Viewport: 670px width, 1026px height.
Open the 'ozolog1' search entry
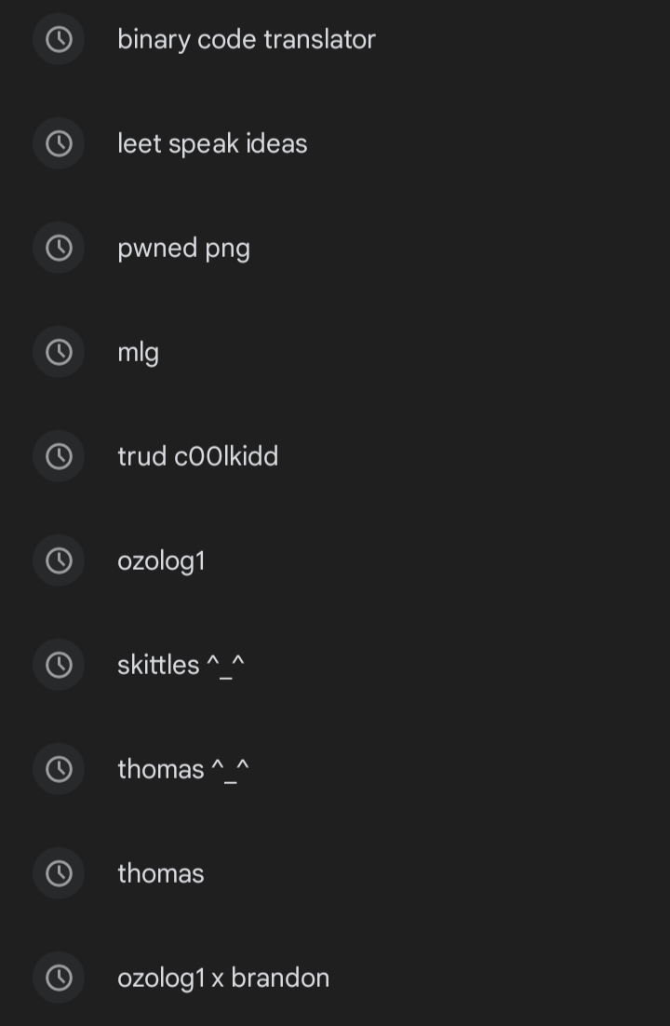[x=161, y=560]
